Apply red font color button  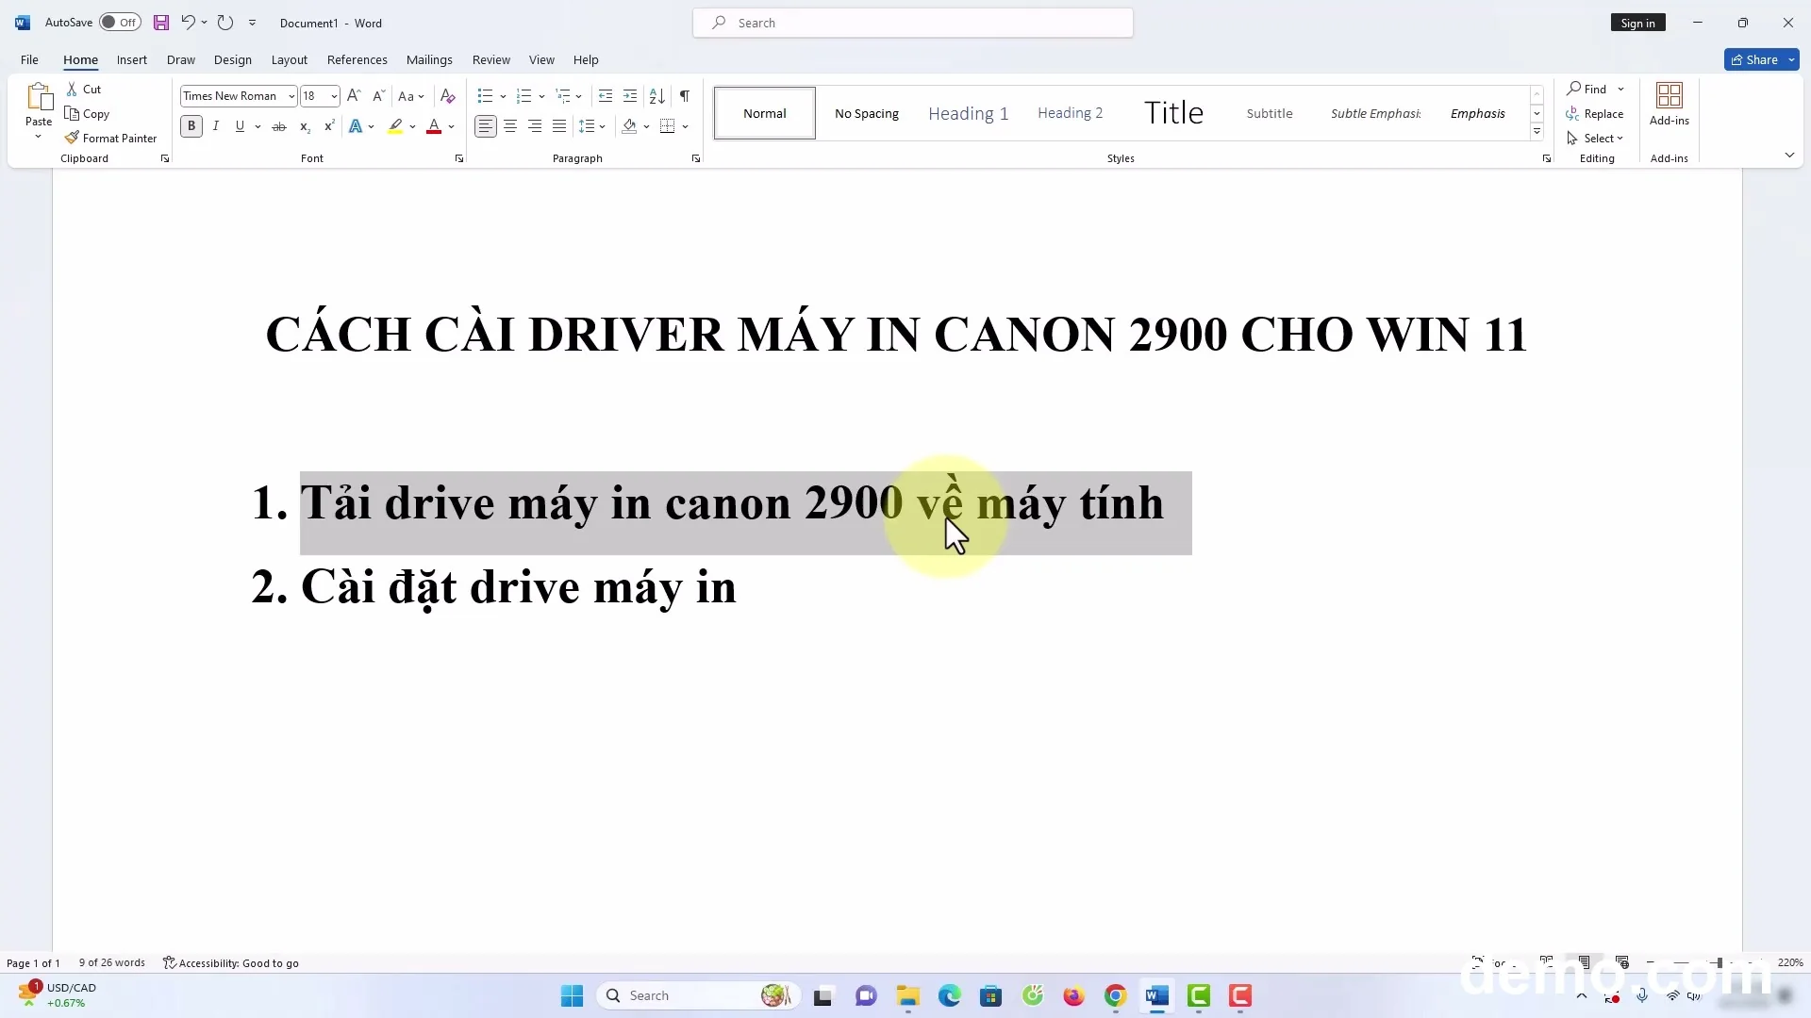point(434,126)
